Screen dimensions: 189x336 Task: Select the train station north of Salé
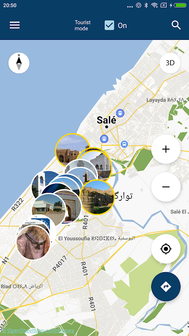click(x=120, y=113)
